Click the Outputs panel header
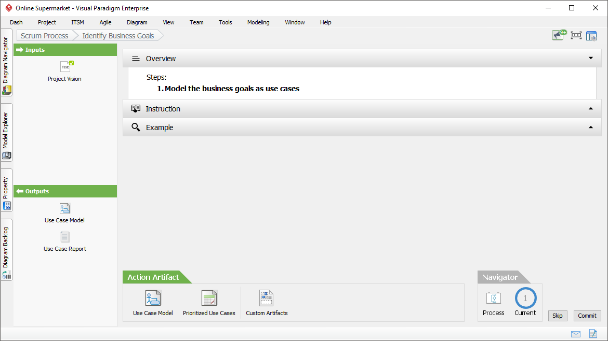The width and height of the screenshot is (608, 341). click(x=65, y=191)
